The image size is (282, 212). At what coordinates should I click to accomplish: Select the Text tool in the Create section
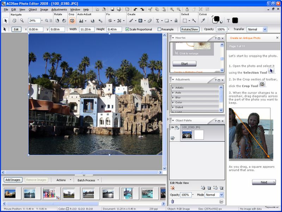coord(157,20)
